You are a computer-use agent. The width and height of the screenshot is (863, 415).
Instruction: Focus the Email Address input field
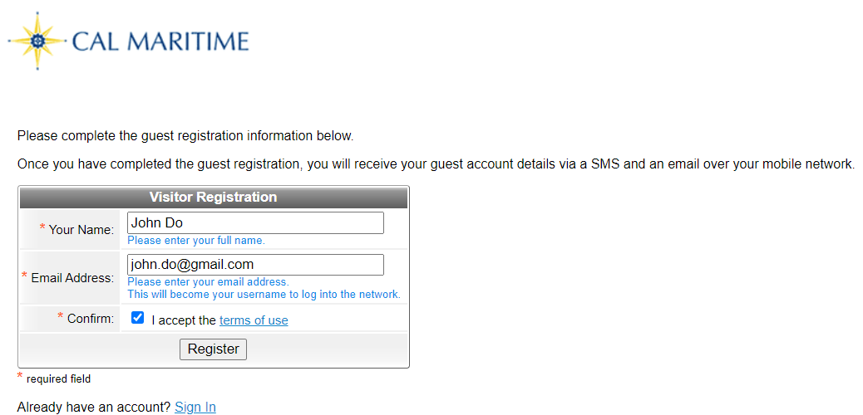pyautogui.click(x=255, y=265)
